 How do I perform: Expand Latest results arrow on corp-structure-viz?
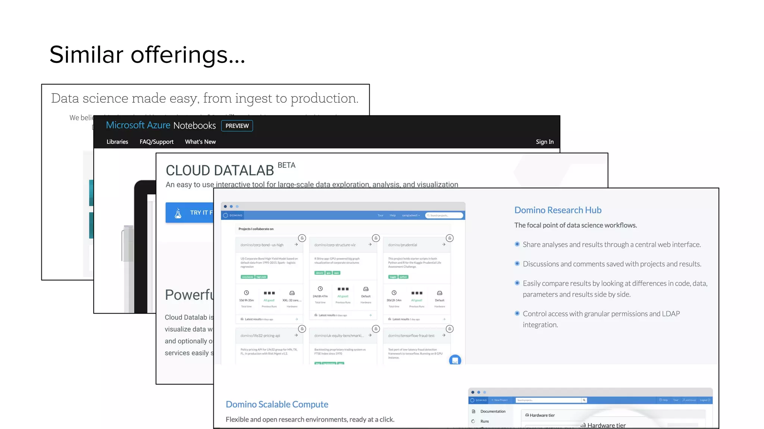coord(370,315)
